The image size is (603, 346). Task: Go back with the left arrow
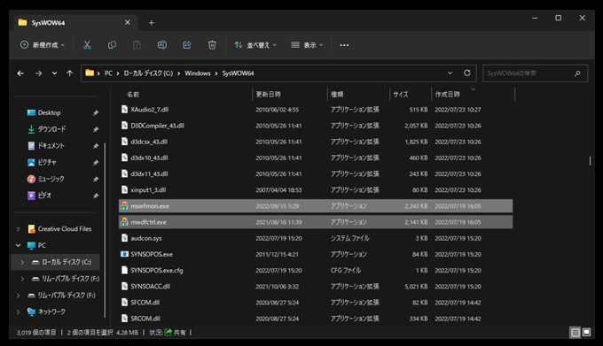pos(20,73)
